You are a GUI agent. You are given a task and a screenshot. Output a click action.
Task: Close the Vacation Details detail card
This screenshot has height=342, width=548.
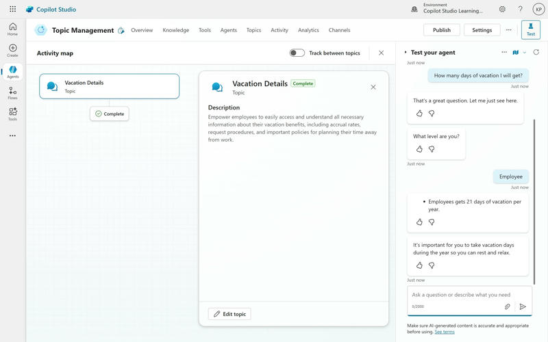373,87
